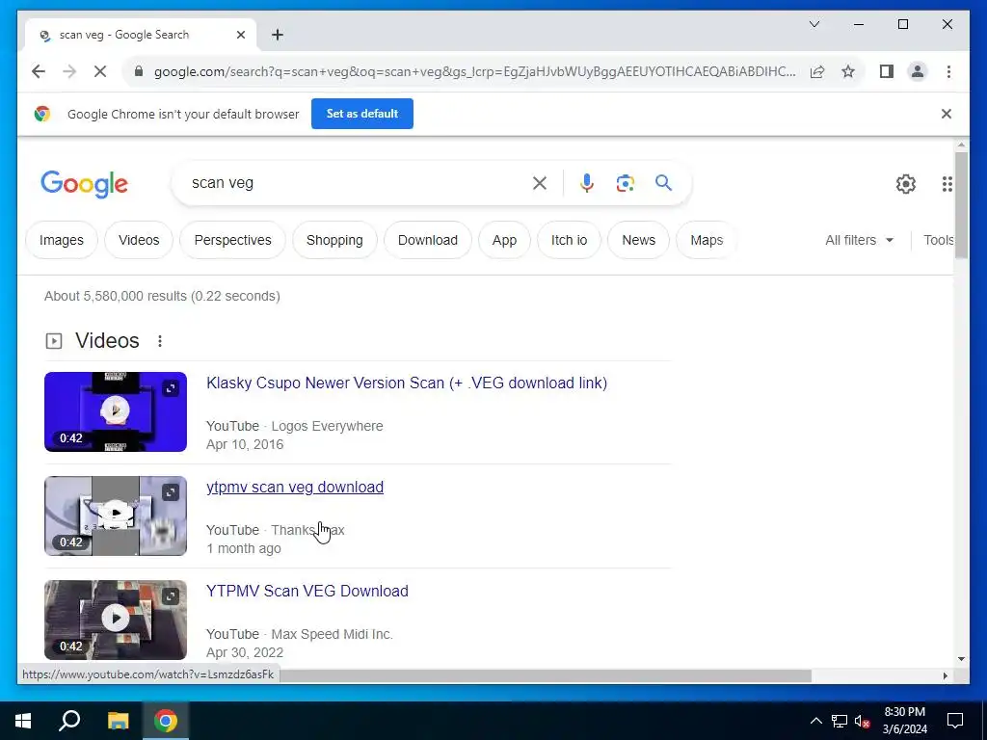The width and height of the screenshot is (987, 740).
Task: Dismiss the default browser notification bar
Action: (947, 114)
